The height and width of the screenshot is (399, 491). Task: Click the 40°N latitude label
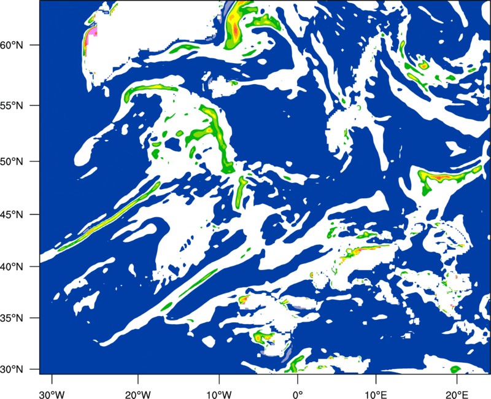pyautogui.click(x=12, y=267)
